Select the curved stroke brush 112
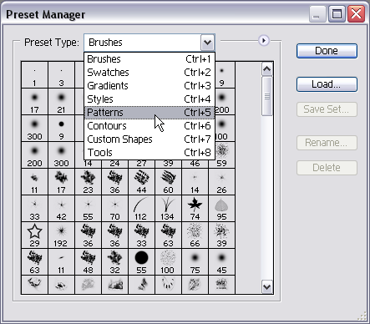The height and width of the screenshot is (324, 370). click(x=141, y=209)
